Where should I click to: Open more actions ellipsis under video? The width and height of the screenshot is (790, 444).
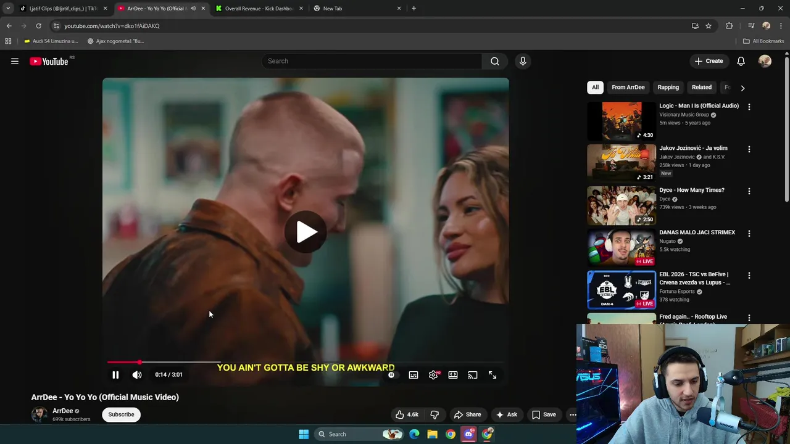572,414
